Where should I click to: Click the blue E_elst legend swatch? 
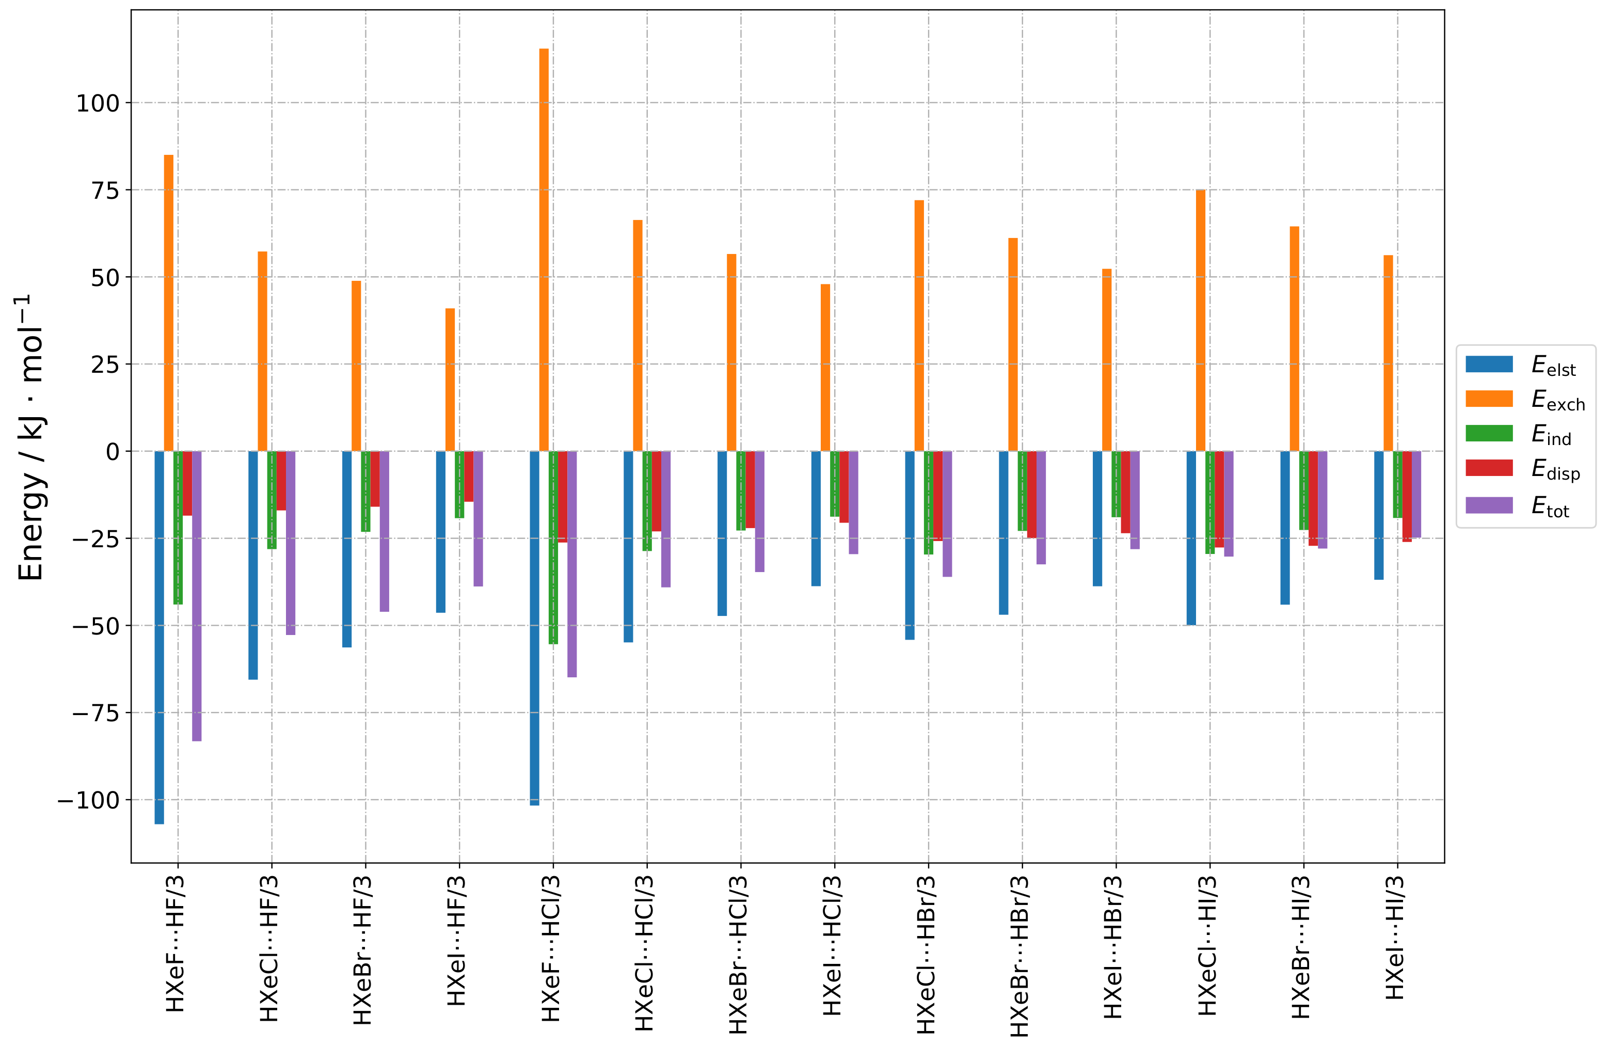pyautogui.click(x=1489, y=364)
